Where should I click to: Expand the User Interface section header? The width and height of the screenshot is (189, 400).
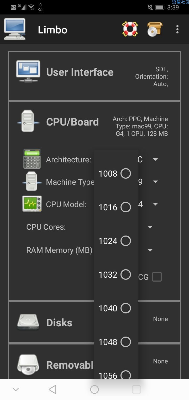pos(94,76)
